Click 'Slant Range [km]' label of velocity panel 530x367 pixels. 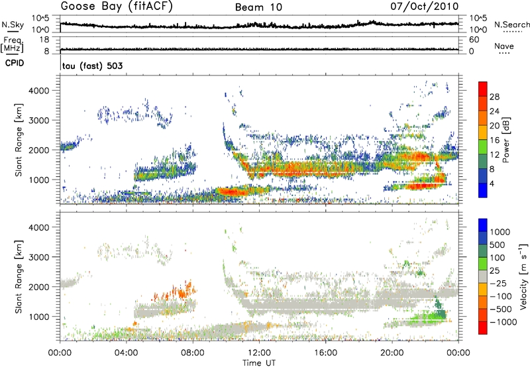coord(19,276)
